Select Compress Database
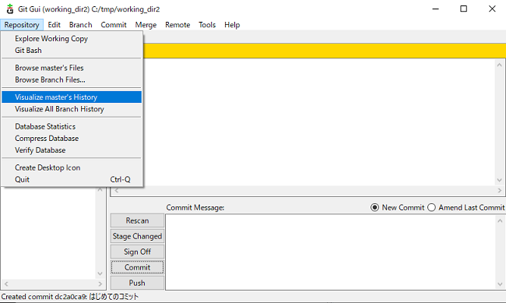This screenshot has width=506, height=303. (x=72, y=138)
